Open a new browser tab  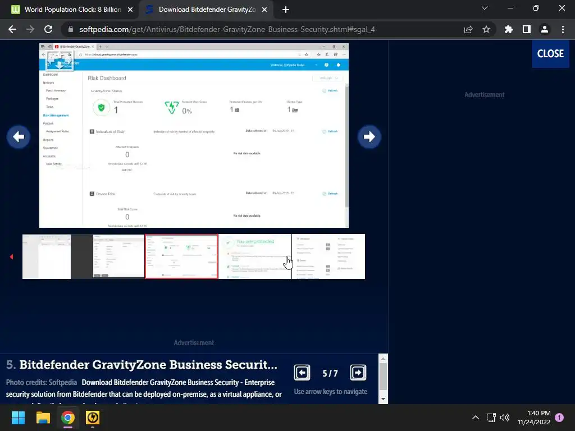286,10
